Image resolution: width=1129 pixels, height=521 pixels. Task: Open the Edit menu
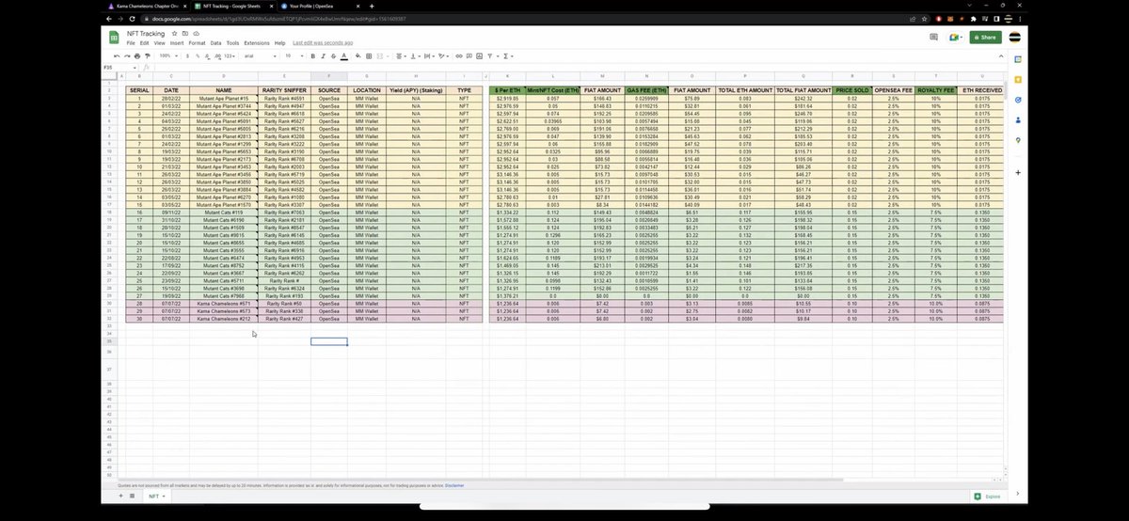145,43
